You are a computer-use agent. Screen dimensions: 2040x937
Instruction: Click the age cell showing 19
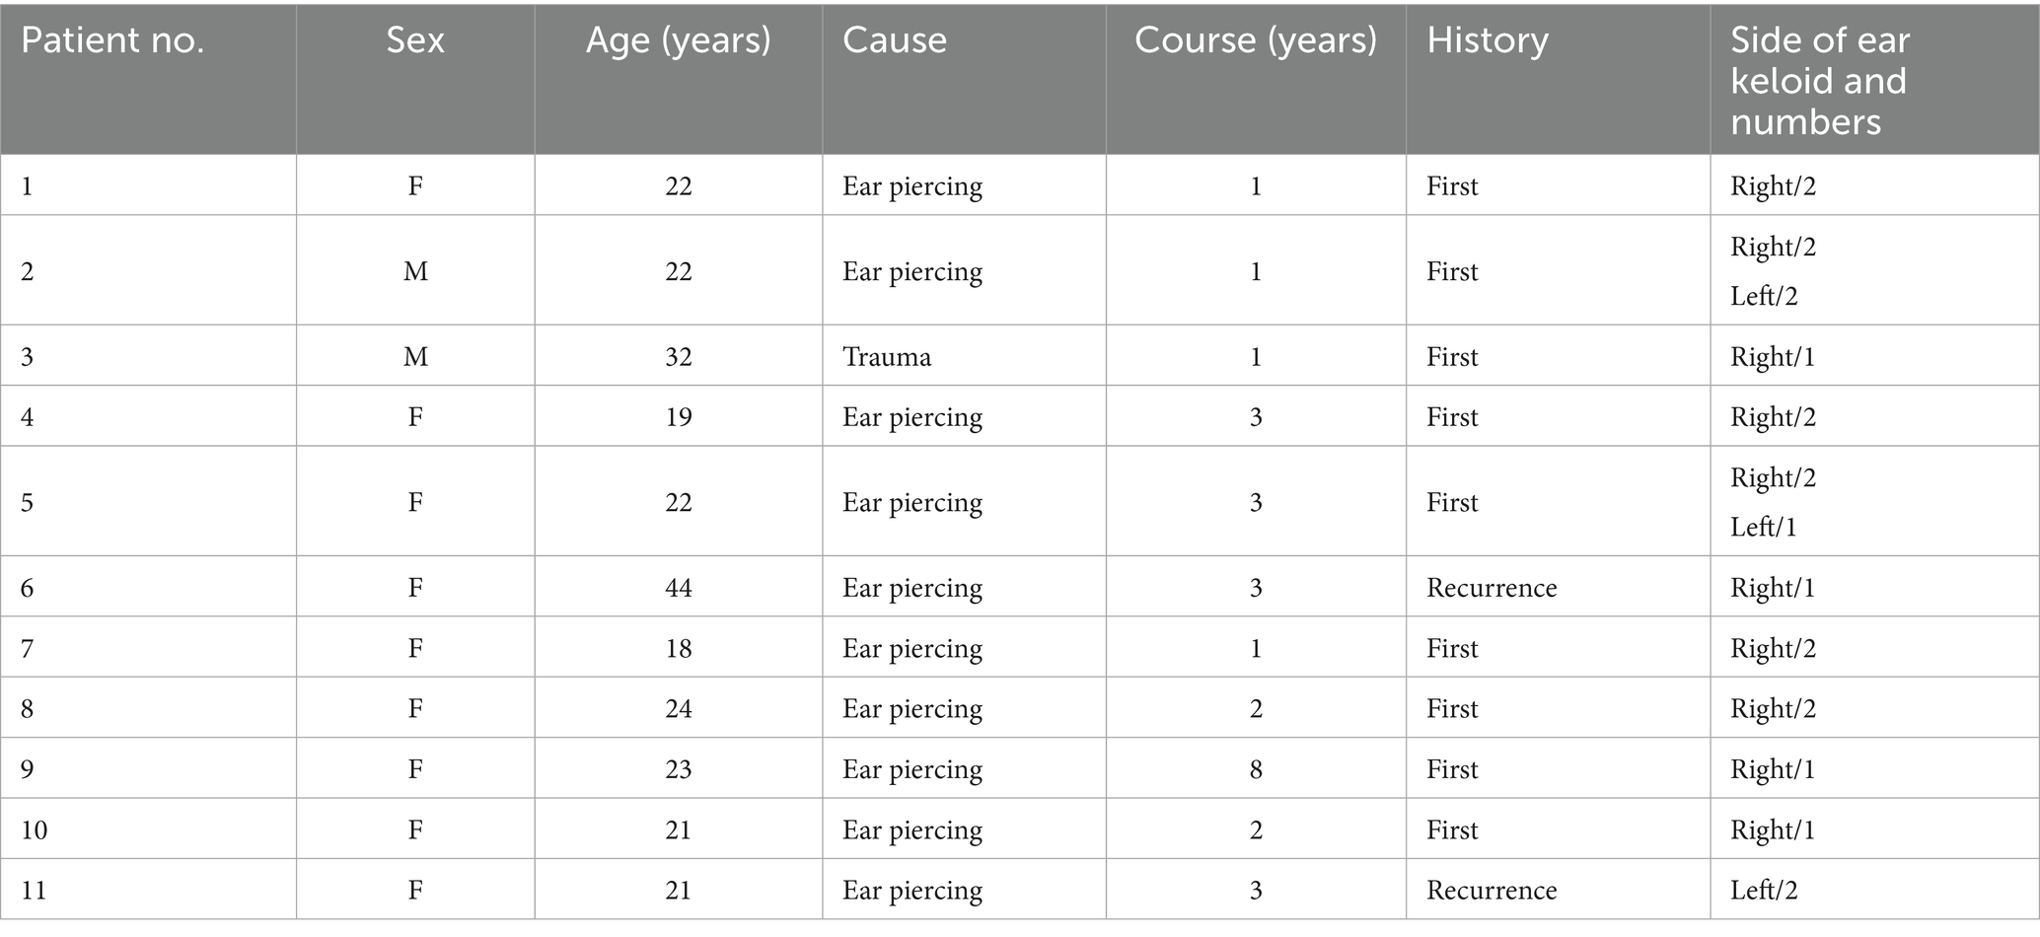point(678,417)
